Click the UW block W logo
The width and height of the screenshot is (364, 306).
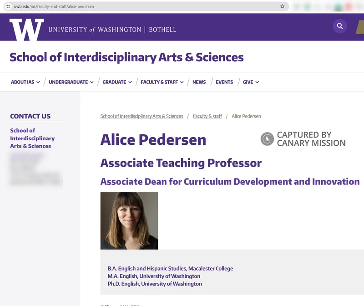click(x=27, y=30)
